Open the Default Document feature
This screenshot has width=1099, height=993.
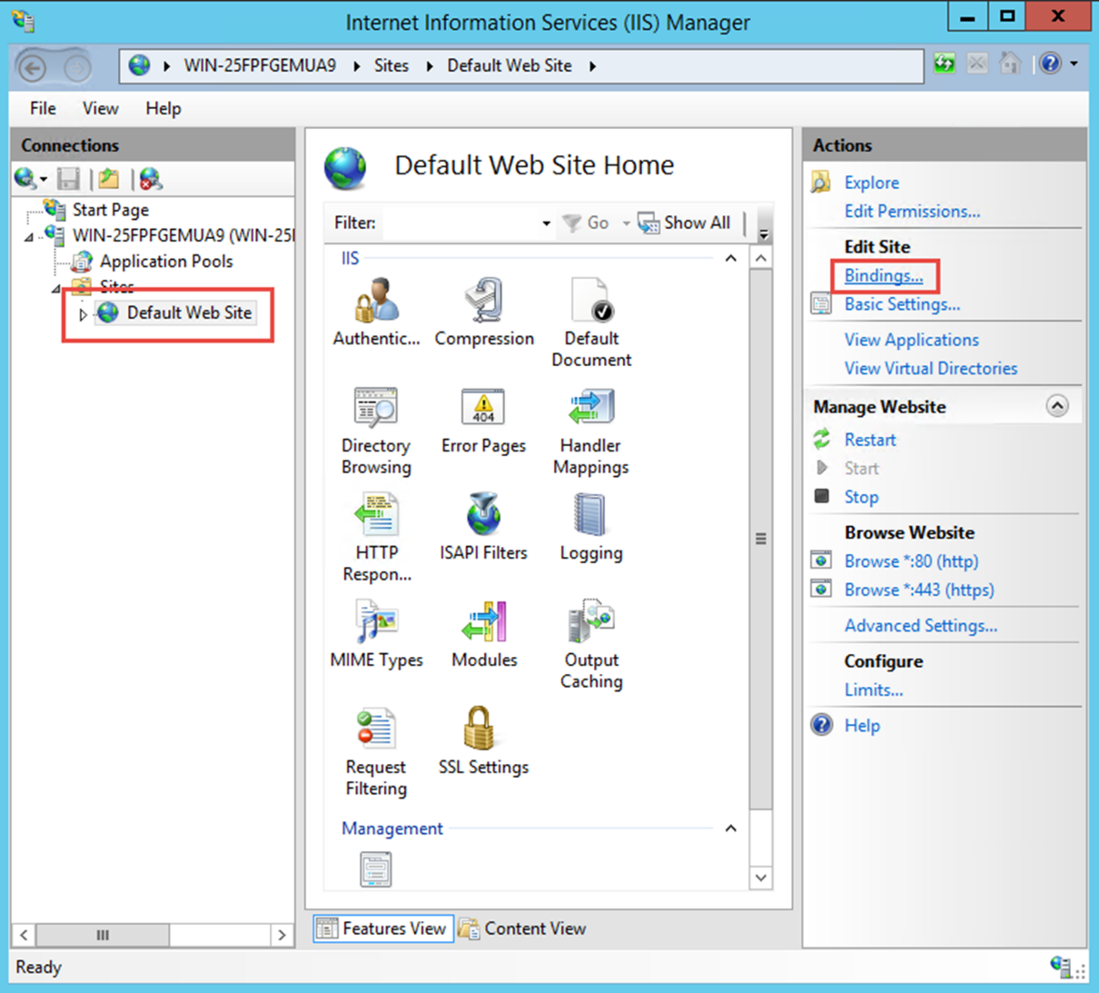591,323
